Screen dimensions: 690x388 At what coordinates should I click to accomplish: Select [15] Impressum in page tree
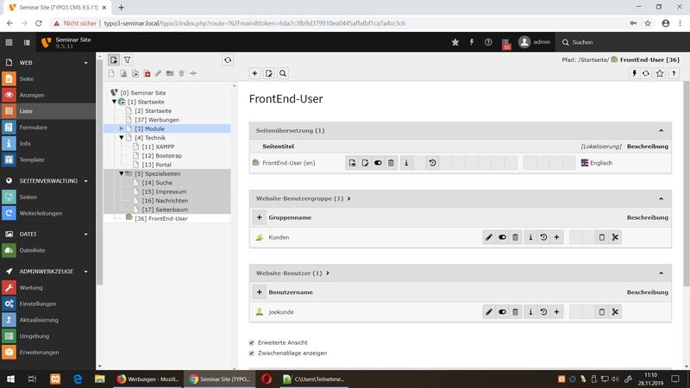(164, 191)
